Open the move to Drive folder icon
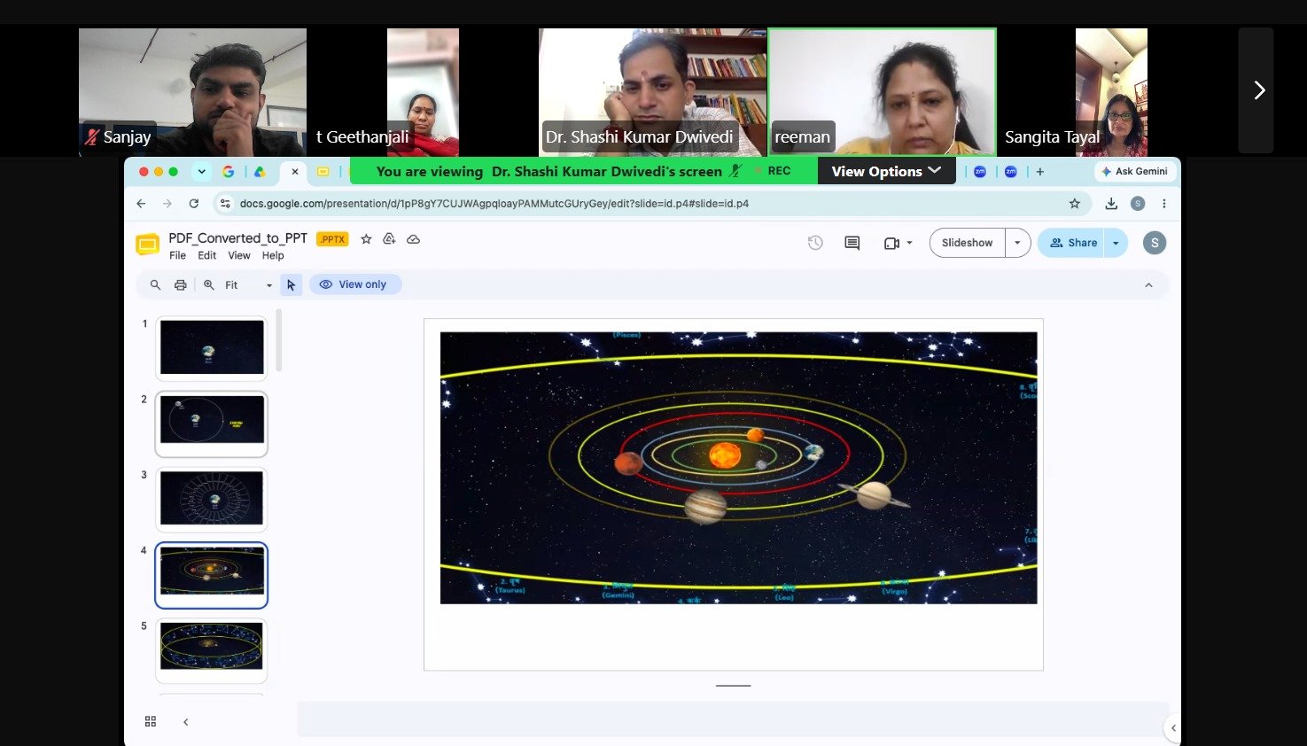This screenshot has height=746, width=1307. click(389, 239)
